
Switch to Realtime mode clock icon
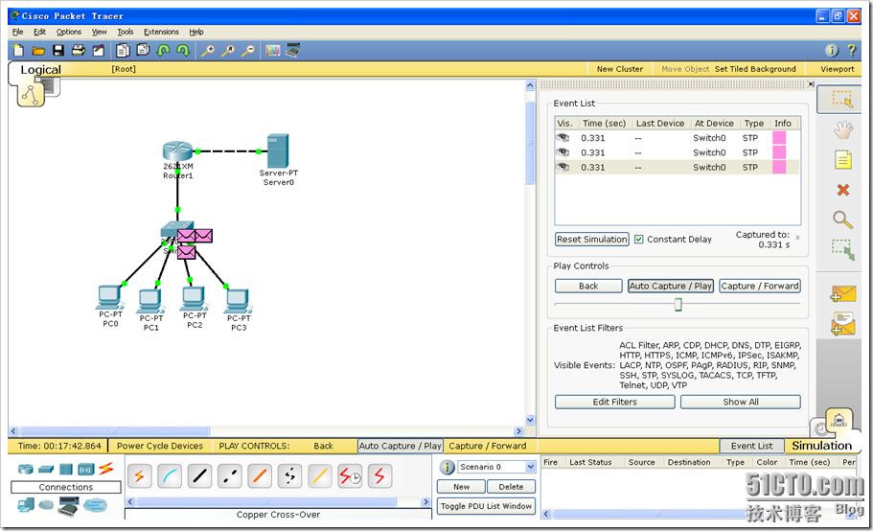[x=820, y=428]
